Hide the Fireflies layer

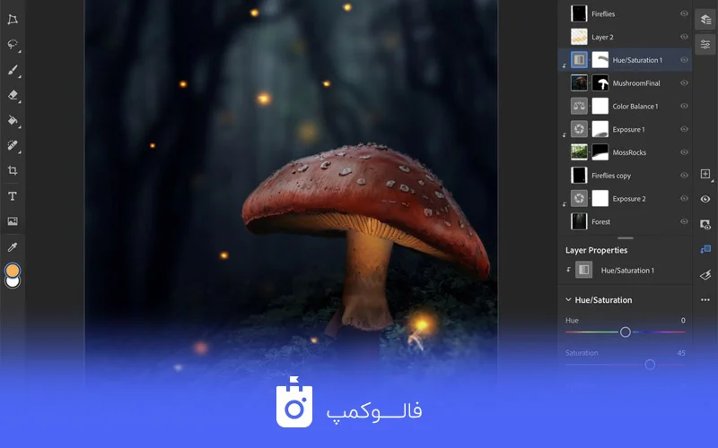pos(684,13)
